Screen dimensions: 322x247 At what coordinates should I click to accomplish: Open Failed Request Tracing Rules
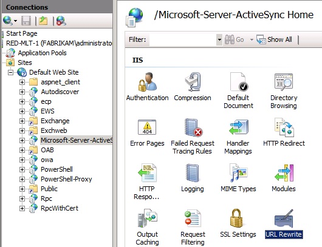click(193, 136)
